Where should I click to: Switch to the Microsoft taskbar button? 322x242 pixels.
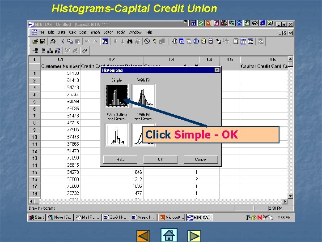click(x=171, y=217)
